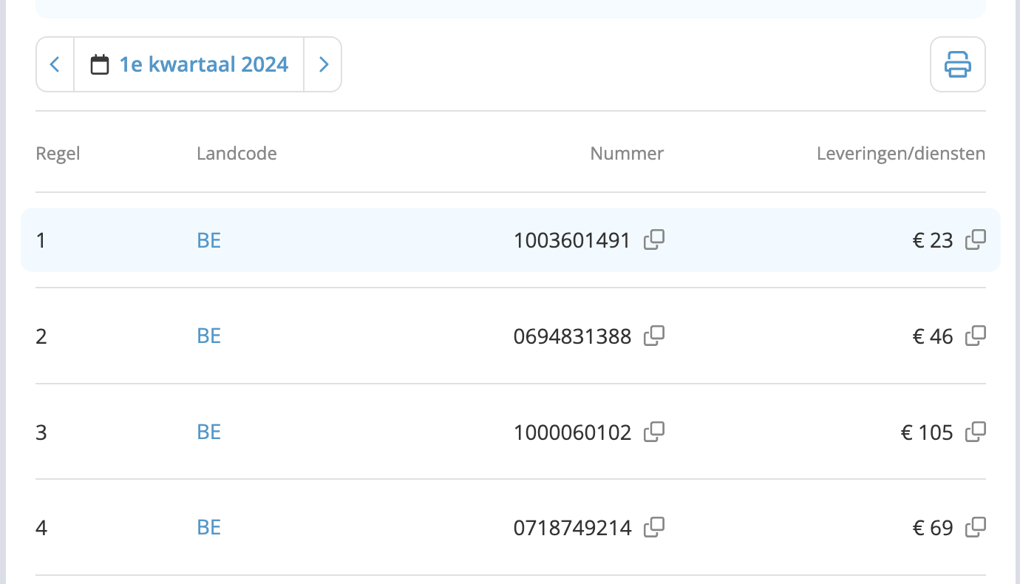Open BE landcode link in row 2
Screen dimensions: 1020x584
(209, 336)
